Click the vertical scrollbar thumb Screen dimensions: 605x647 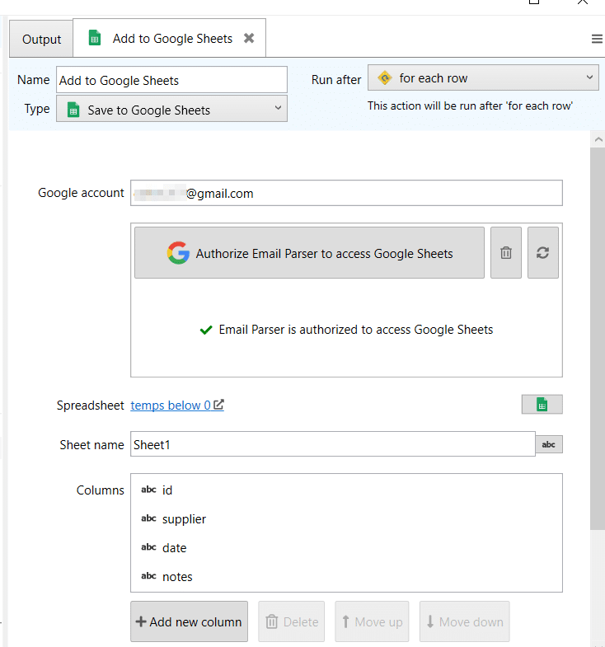point(597,339)
